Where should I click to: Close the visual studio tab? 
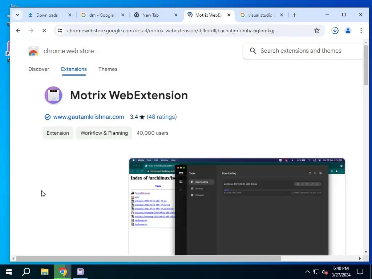point(282,15)
